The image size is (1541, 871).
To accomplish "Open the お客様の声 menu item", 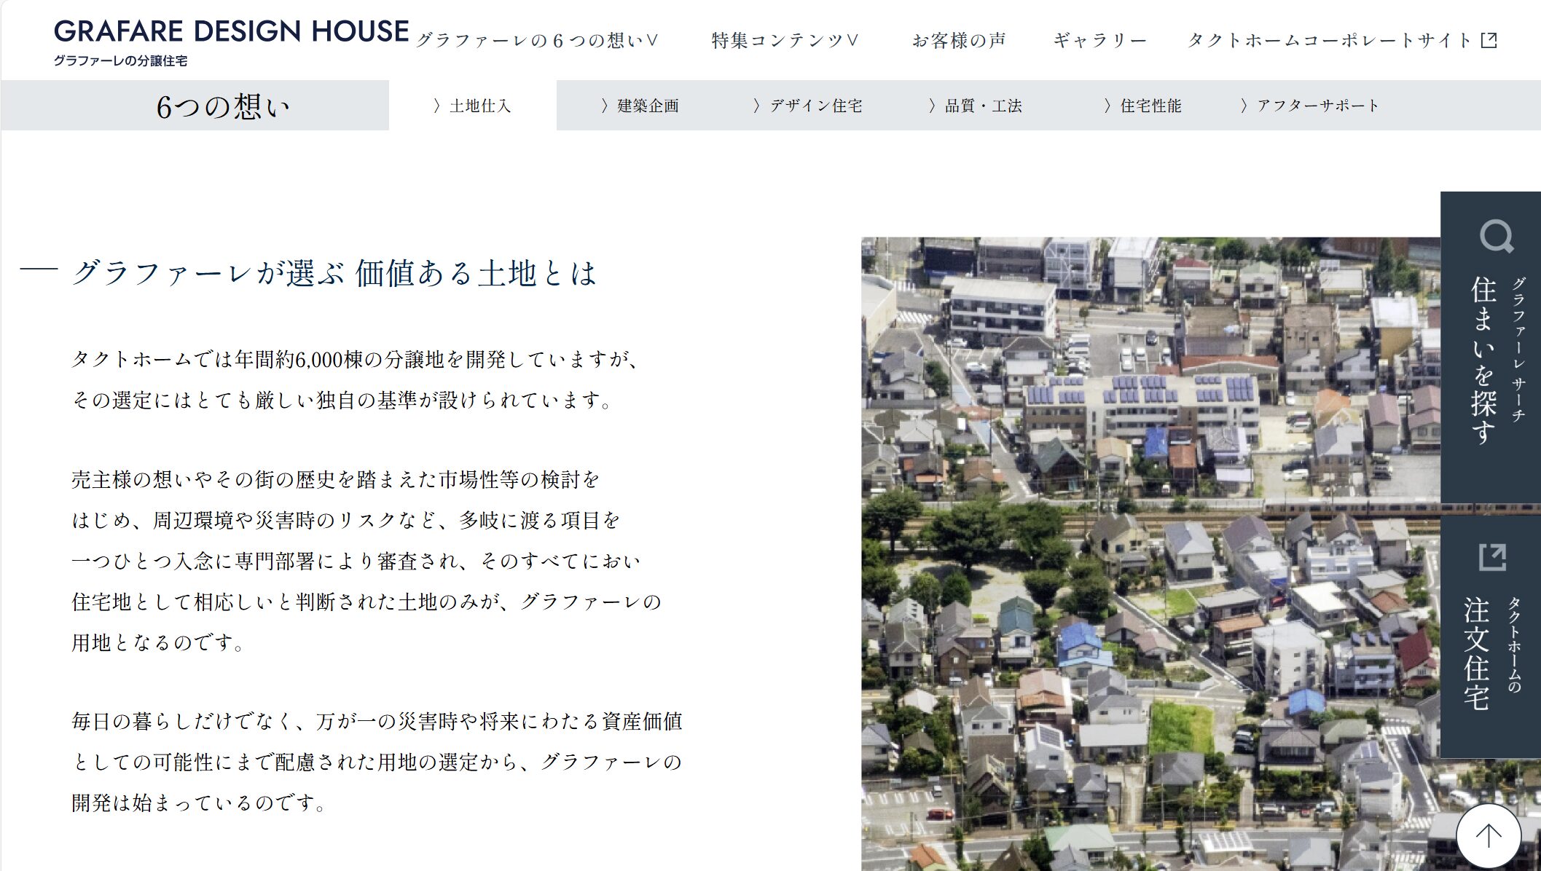I will point(959,41).
